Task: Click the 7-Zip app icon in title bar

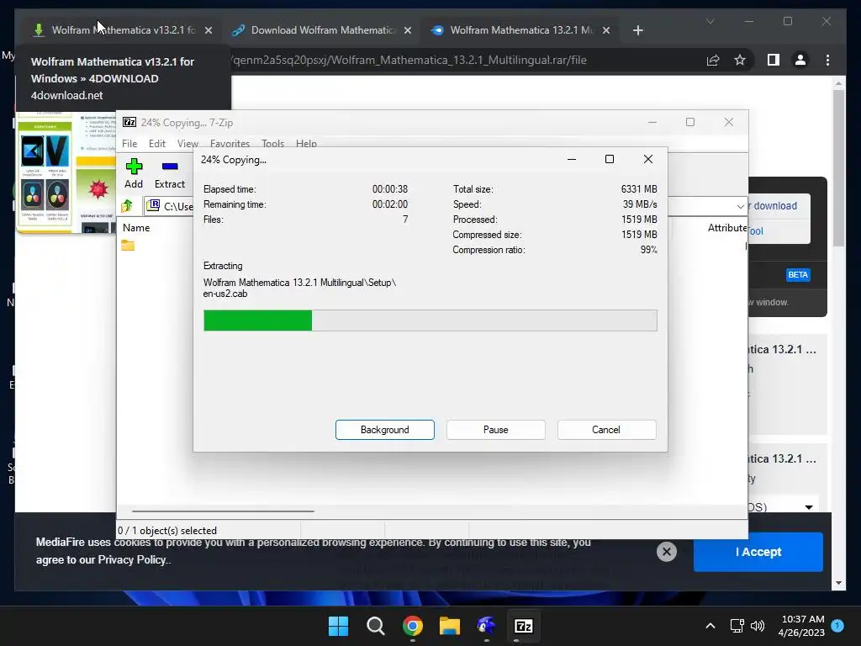Action: tap(129, 122)
